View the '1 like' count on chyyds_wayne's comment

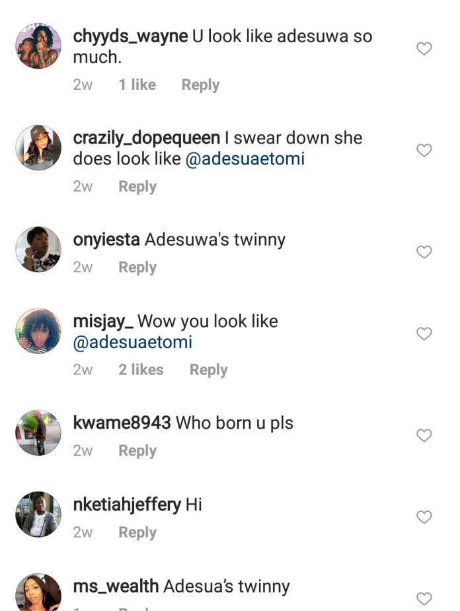(137, 85)
